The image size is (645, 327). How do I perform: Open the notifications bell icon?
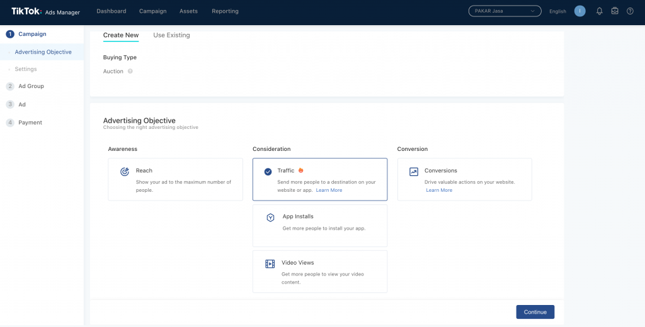click(600, 11)
